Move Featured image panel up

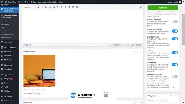pyautogui.click(x=134, y=51)
